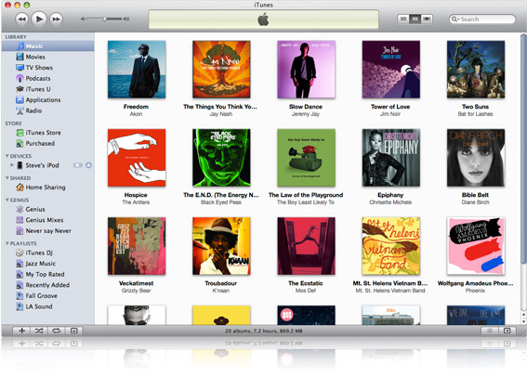Click Mt. St. Helens Vietnam Band artist text
Viewport: 527px width, 376px height.
(390, 291)
